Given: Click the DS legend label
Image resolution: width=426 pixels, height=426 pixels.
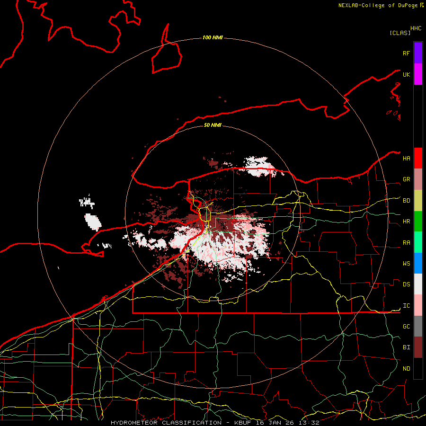Looking at the screenshot, I should tap(406, 284).
